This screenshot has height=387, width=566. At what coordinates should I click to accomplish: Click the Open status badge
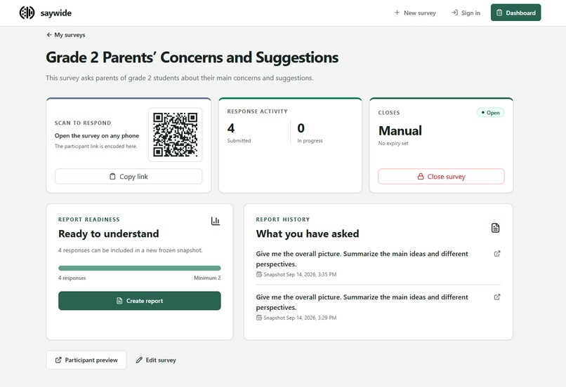[491, 112]
